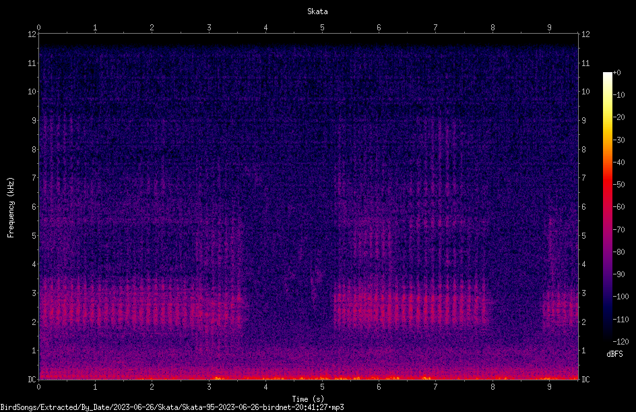Click "4" on the bottom time axis
The height and width of the screenshot is (412, 636).
point(265,387)
